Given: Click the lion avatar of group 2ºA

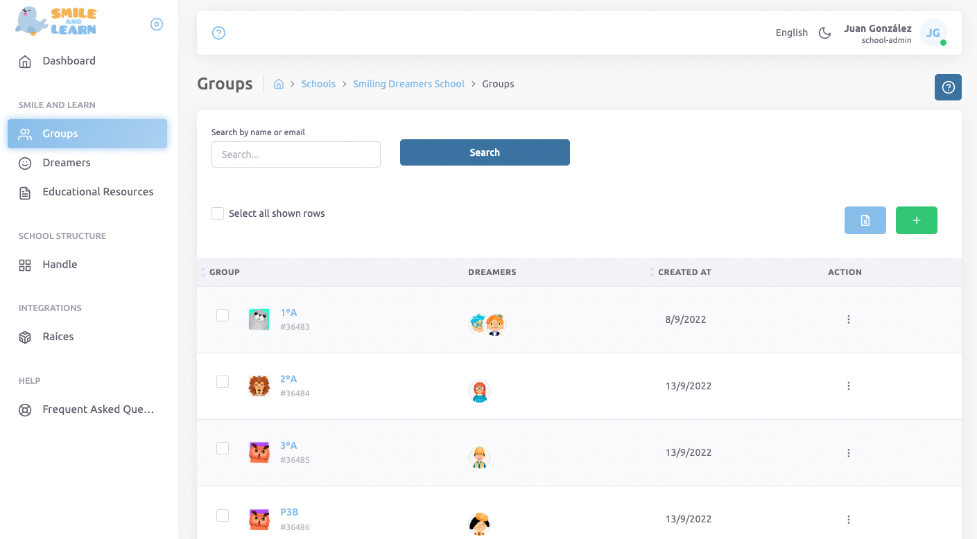Looking at the screenshot, I should (x=259, y=386).
